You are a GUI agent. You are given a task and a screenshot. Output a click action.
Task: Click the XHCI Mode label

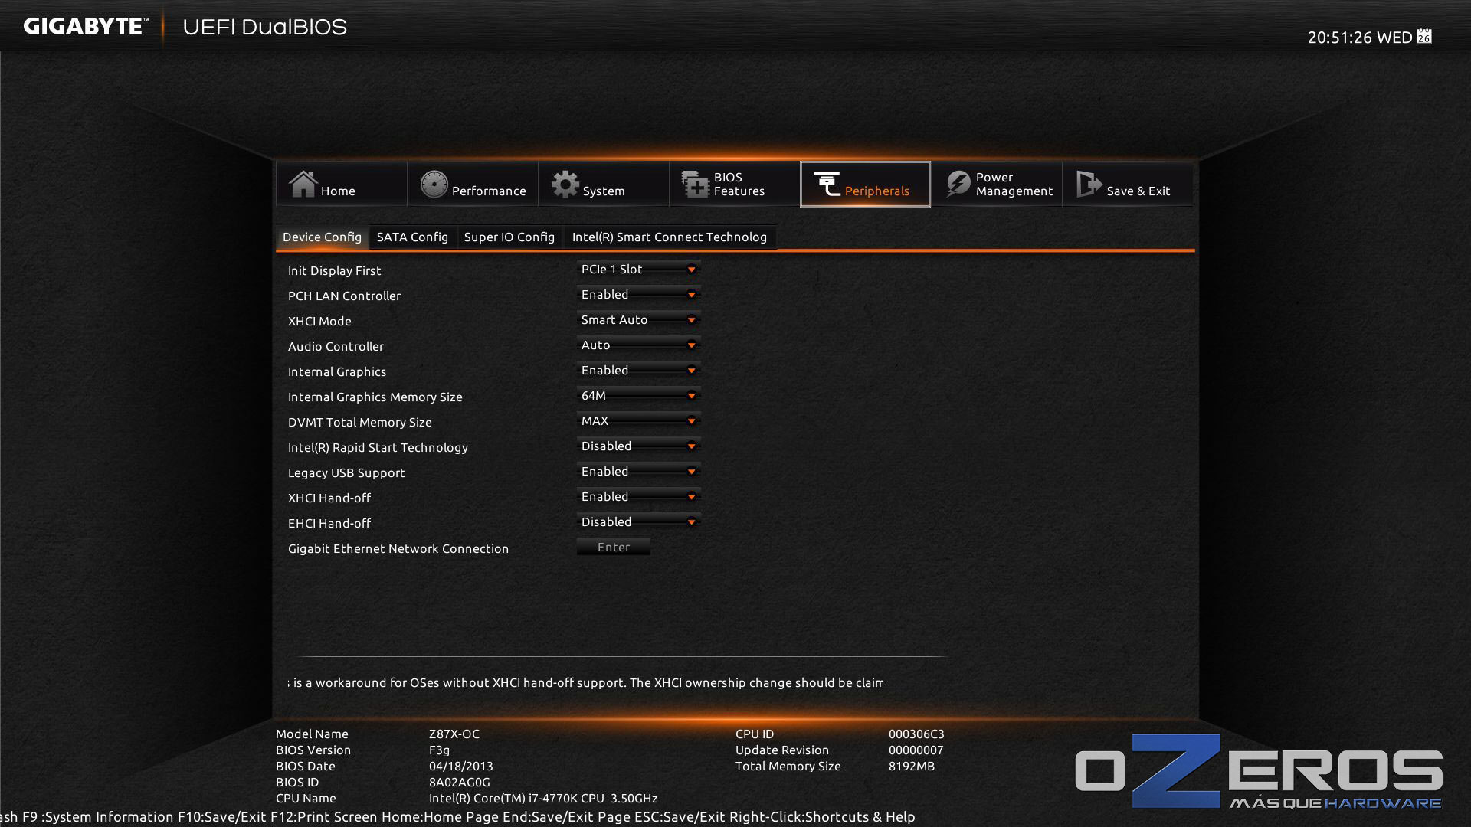[319, 321]
